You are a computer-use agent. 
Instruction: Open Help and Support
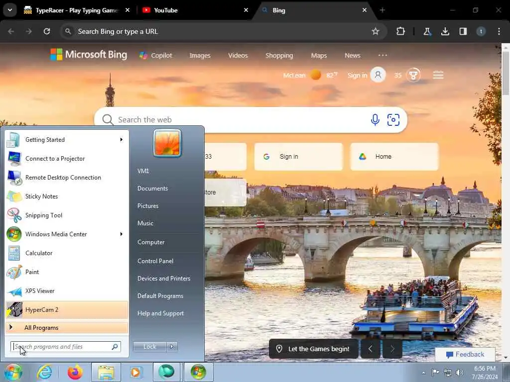tap(160, 313)
